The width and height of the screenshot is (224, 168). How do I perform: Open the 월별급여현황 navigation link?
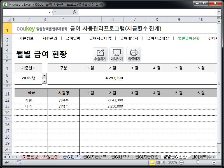point(189,38)
